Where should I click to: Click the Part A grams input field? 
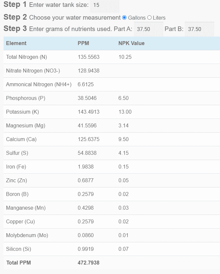click(x=149, y=29)
